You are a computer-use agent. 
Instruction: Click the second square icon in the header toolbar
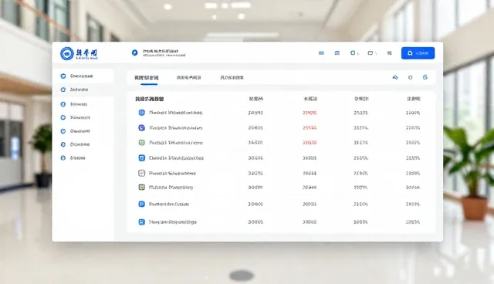click(337, 53)
